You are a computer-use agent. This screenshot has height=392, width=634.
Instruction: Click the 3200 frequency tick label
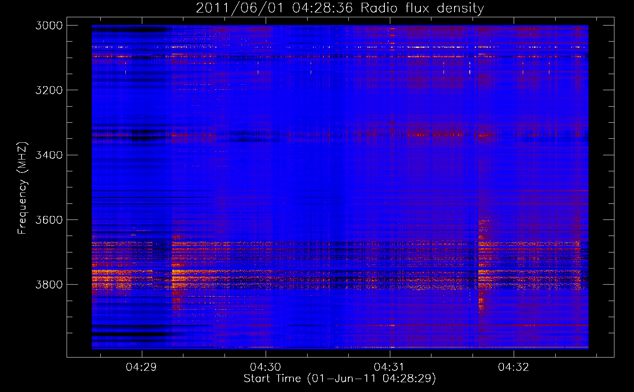49,90
